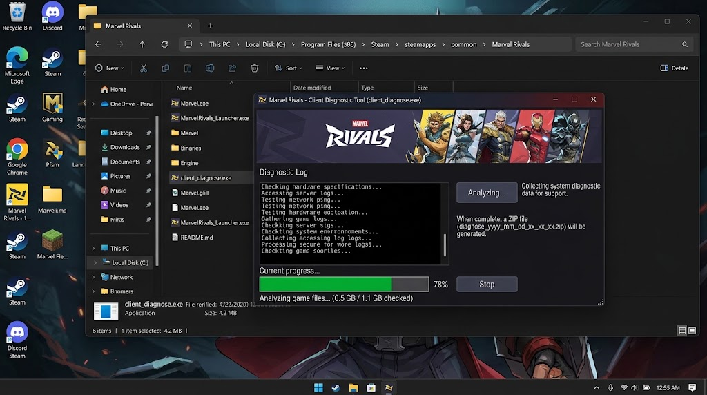Click the Delete trash icon
Screen dimensions: 707x395
(254, 68)
